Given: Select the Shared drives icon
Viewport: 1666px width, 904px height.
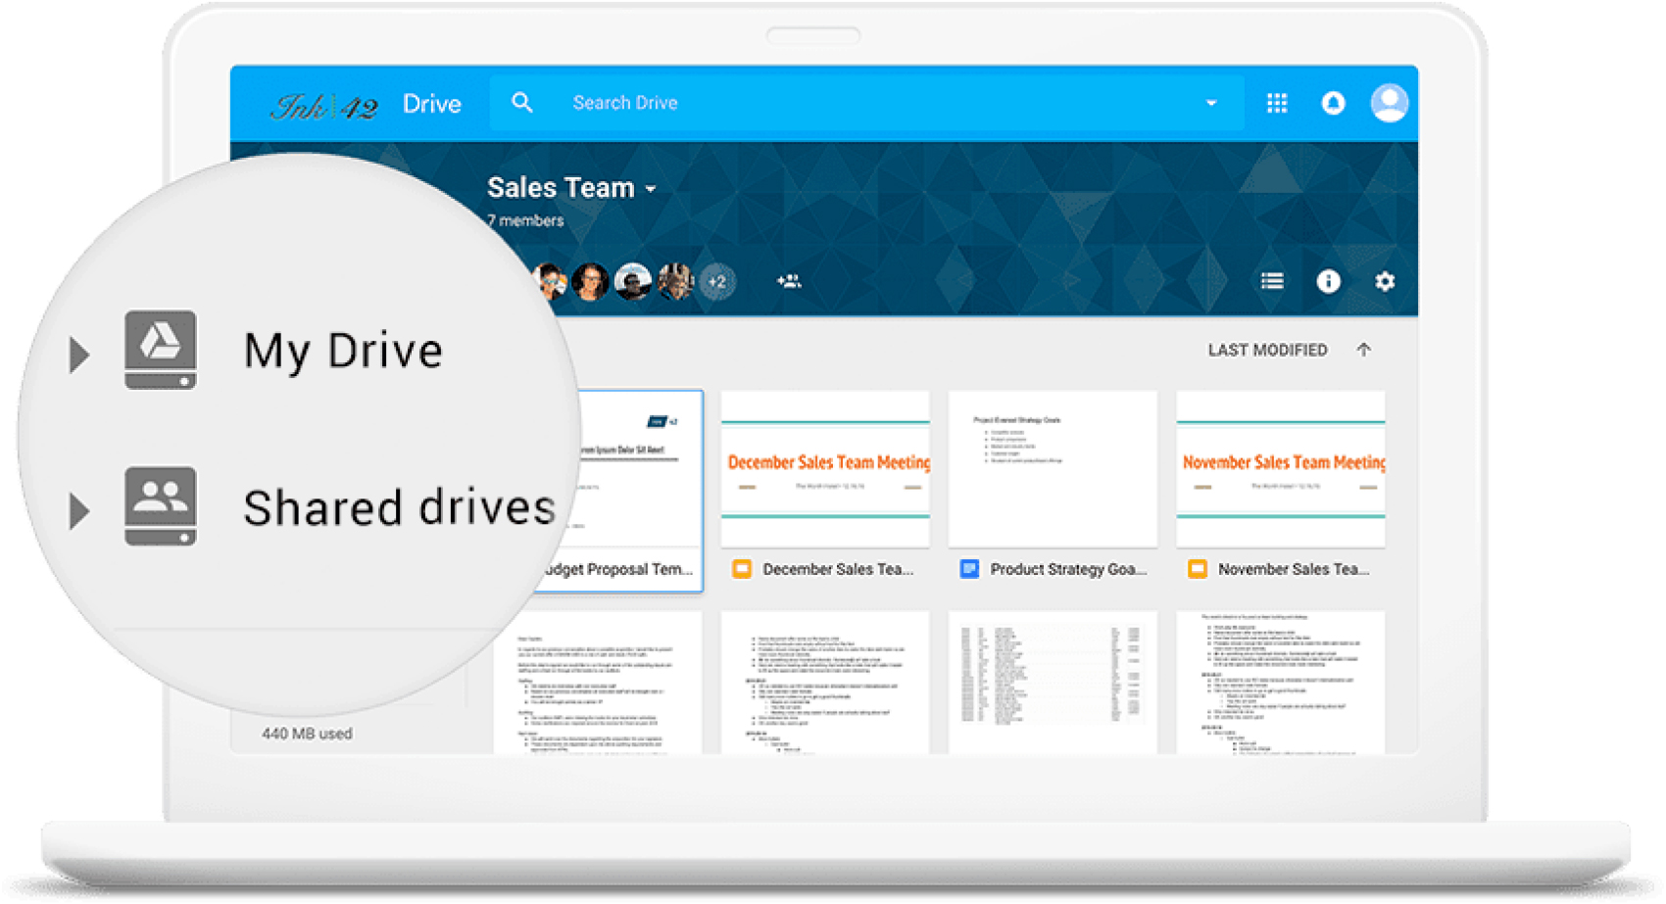Looking at the screenshot, I should tap(160, 505).
